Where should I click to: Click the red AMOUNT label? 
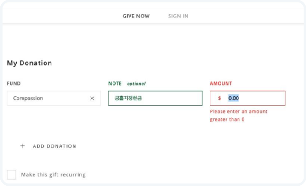221,84
